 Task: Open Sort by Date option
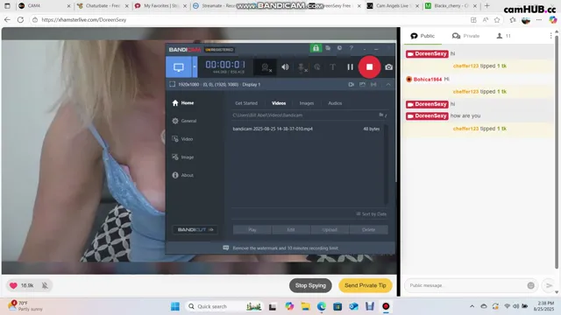tap(372, 213)
